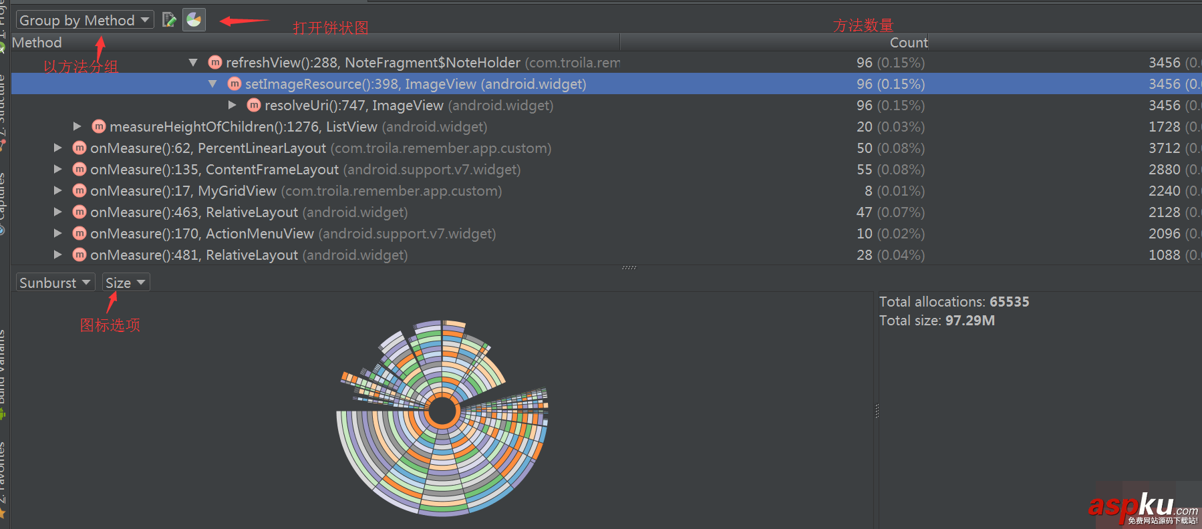Select measureHeightOfChildren():1276, ListView row

pos(606,127)
